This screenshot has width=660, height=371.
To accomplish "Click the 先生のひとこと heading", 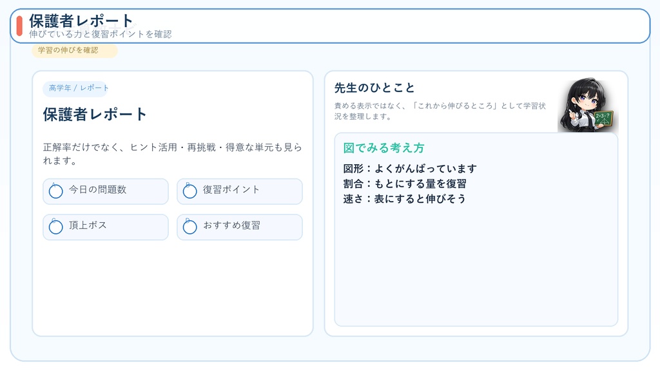I will click(374, 88).
